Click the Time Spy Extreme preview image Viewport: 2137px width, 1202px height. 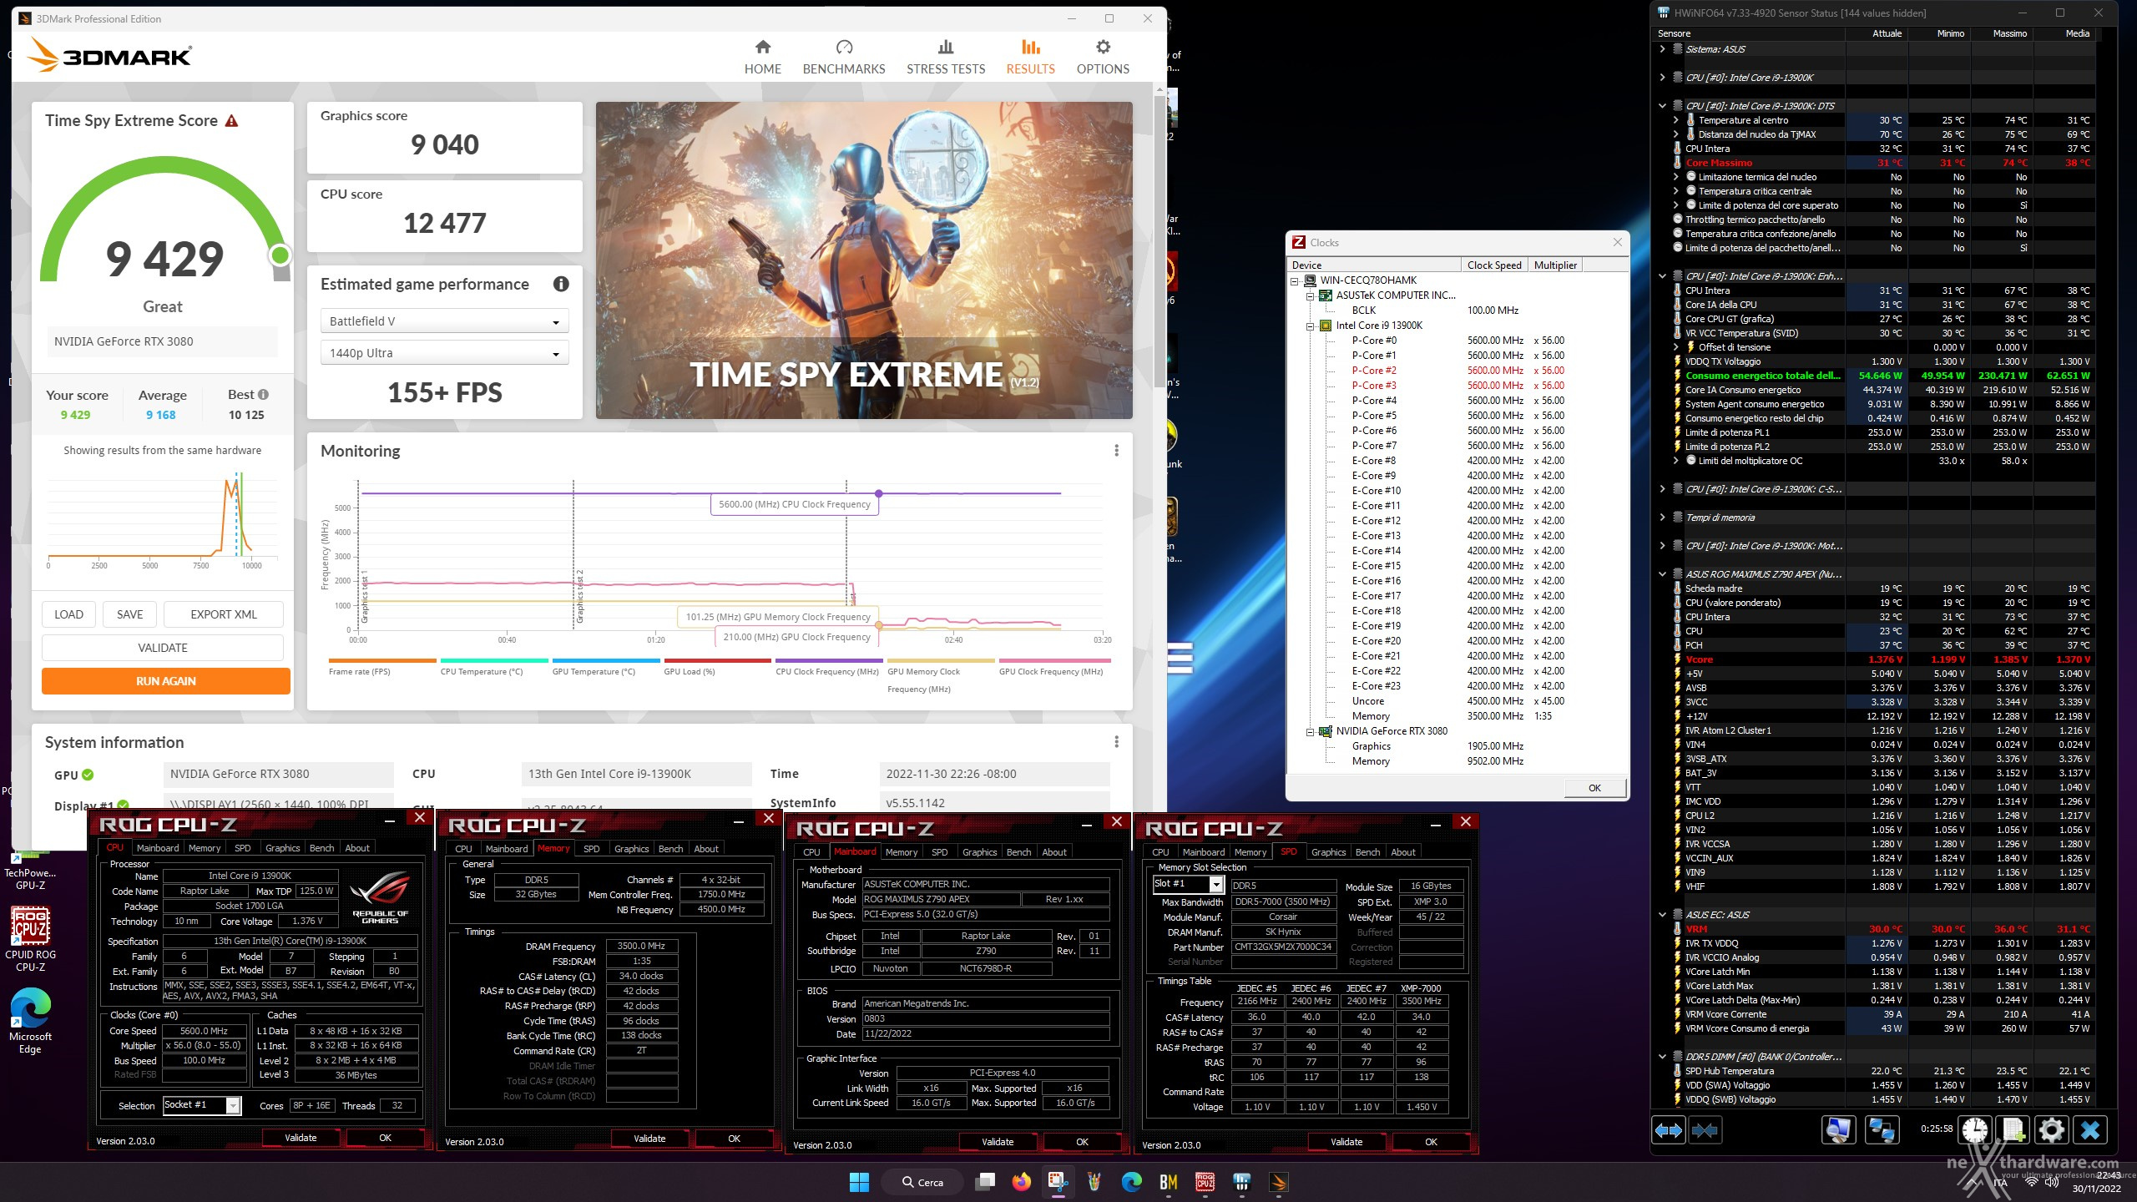click(x=864, y=260)
